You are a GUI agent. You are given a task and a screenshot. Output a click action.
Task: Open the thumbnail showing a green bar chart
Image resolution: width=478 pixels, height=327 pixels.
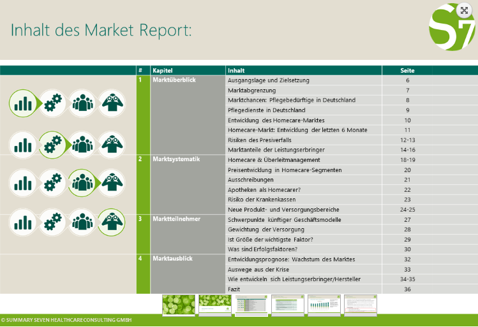[324, 305]
